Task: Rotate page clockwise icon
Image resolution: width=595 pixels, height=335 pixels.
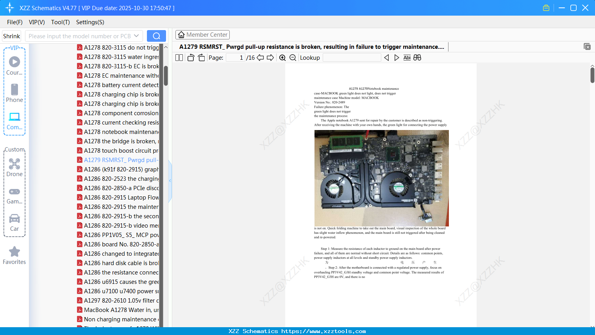Action: point(201,58)
